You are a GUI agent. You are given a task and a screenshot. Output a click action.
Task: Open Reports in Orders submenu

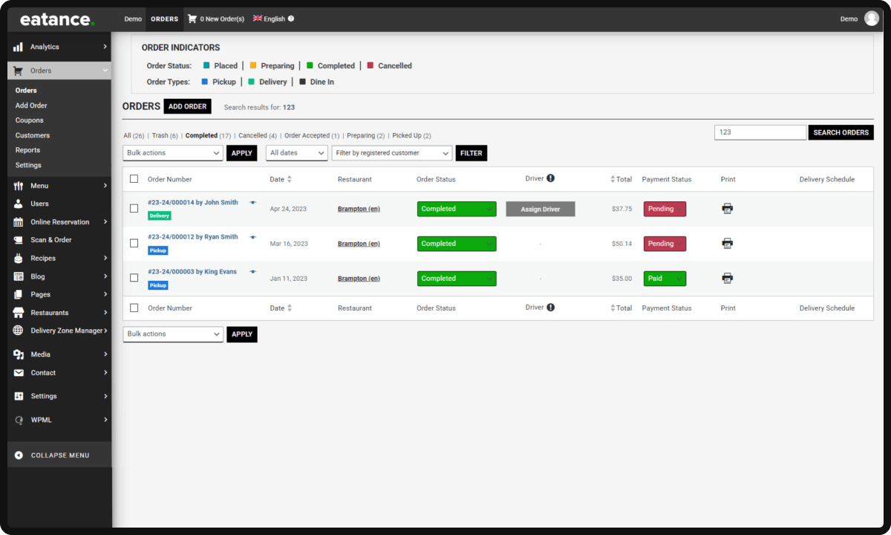pyautogui.click(x=27, y=150)
